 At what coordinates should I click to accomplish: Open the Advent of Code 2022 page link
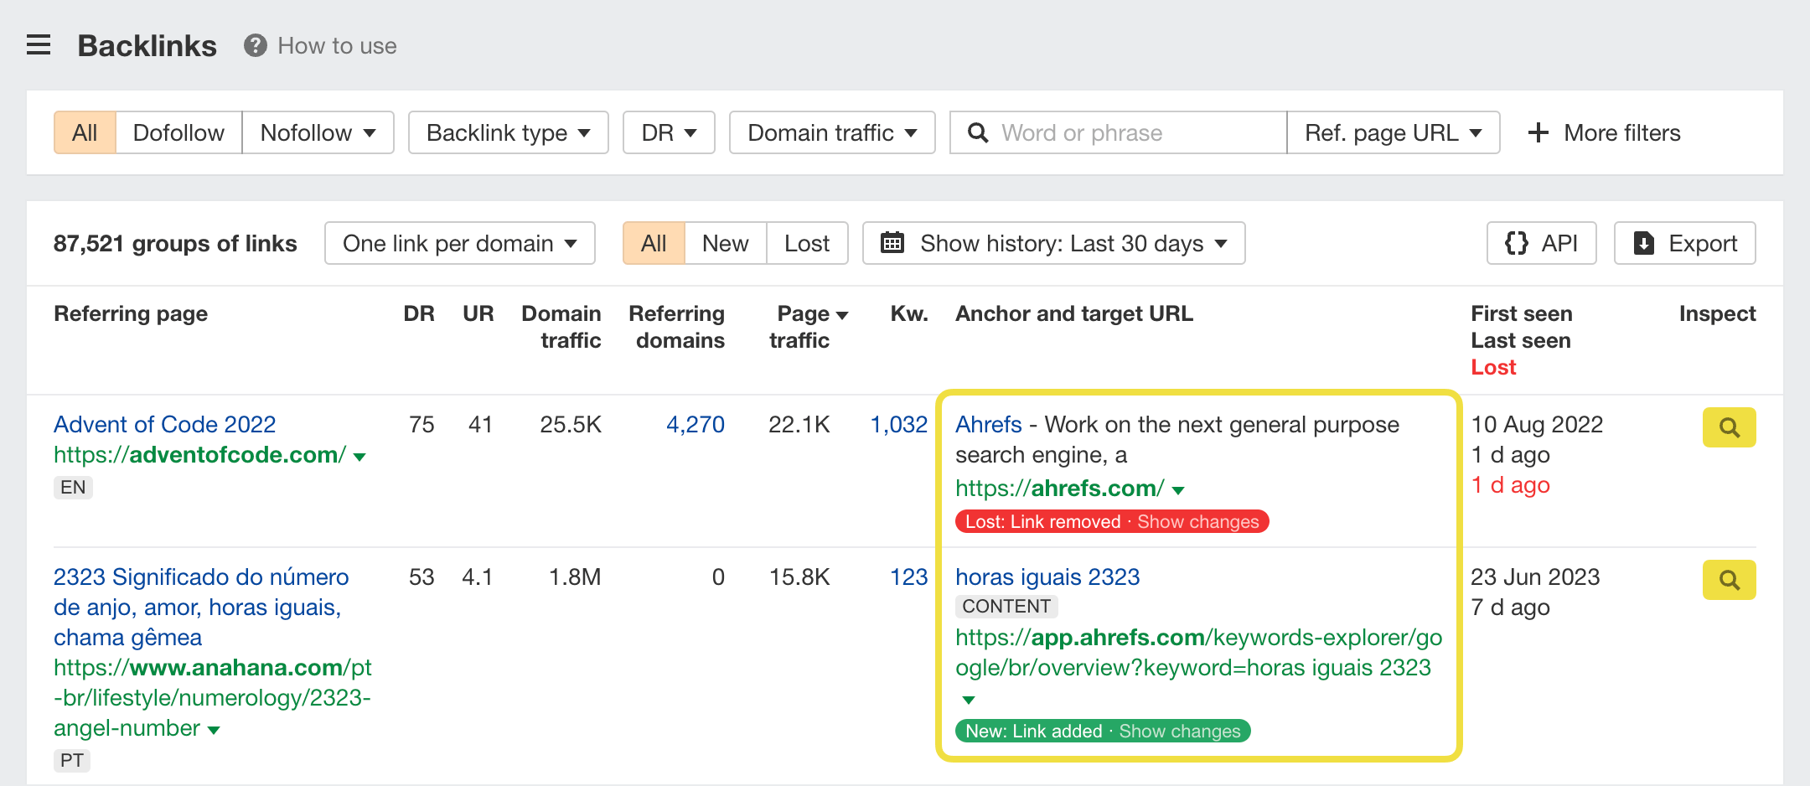click(164, 424)
